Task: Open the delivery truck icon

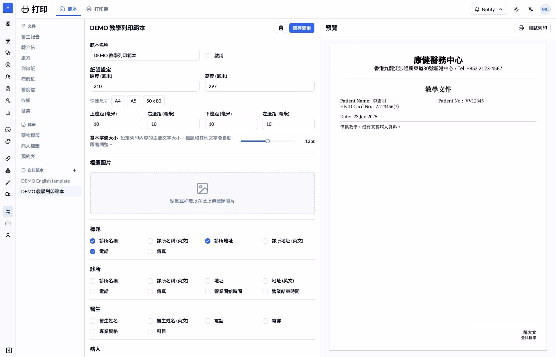Action: click(x=8, y=194)
